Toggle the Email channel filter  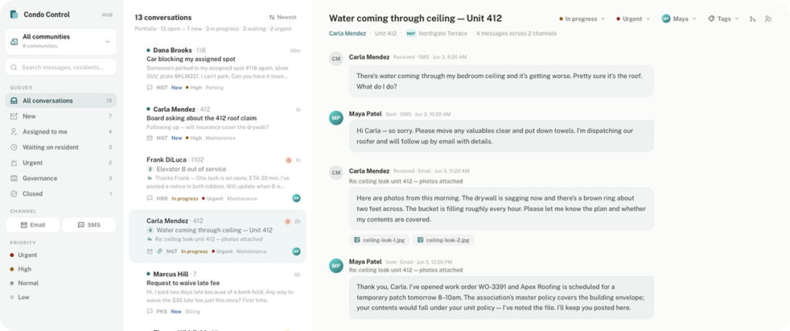pyautogui.click(x=32, y=225)
